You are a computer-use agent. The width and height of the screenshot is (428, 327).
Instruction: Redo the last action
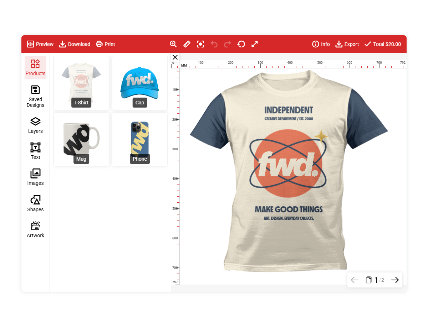[x=228, y=44]
